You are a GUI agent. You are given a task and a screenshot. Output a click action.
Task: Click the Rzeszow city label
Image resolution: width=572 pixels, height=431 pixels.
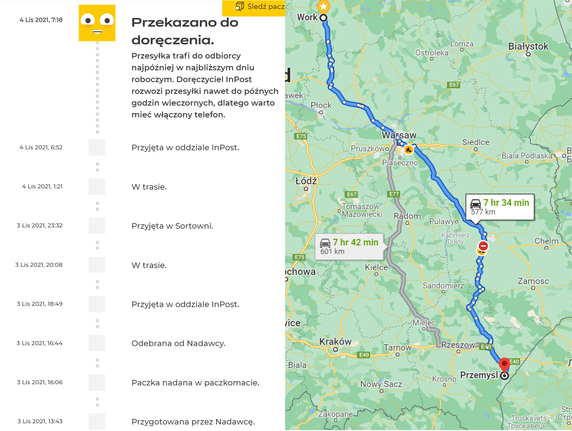[x=458, y=345]
